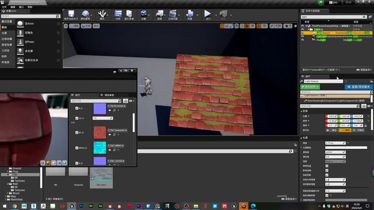This screenshot has height=210, width=374.
Task: Toggle the Affects World checkbox in light settings
Action: (x=327, y=170)
